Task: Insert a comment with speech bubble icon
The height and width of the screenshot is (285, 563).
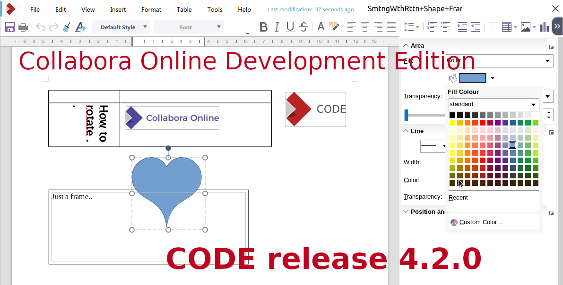Action: (x=494, y=27)
